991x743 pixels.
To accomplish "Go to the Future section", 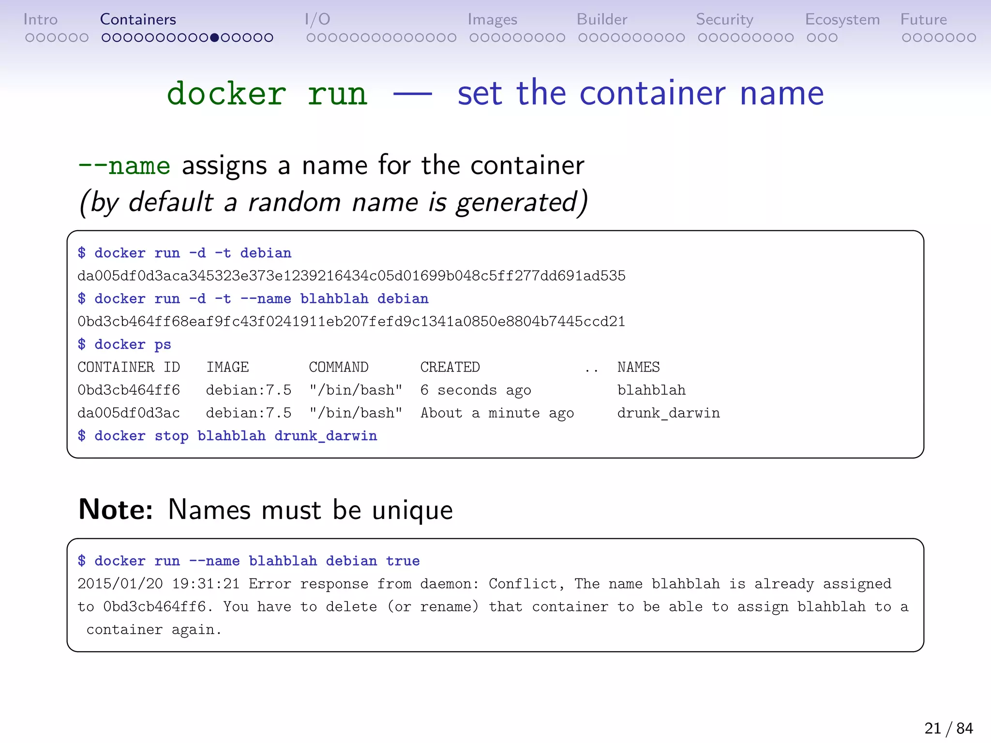I will tap(923, 19).
